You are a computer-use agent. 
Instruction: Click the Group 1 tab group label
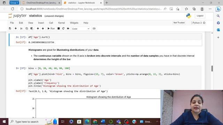(14, 3)
